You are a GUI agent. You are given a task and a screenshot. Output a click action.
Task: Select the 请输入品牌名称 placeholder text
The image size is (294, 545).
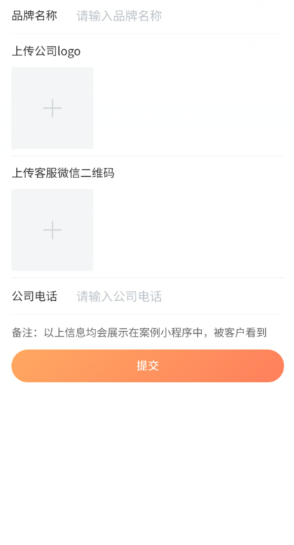[119, 16]
